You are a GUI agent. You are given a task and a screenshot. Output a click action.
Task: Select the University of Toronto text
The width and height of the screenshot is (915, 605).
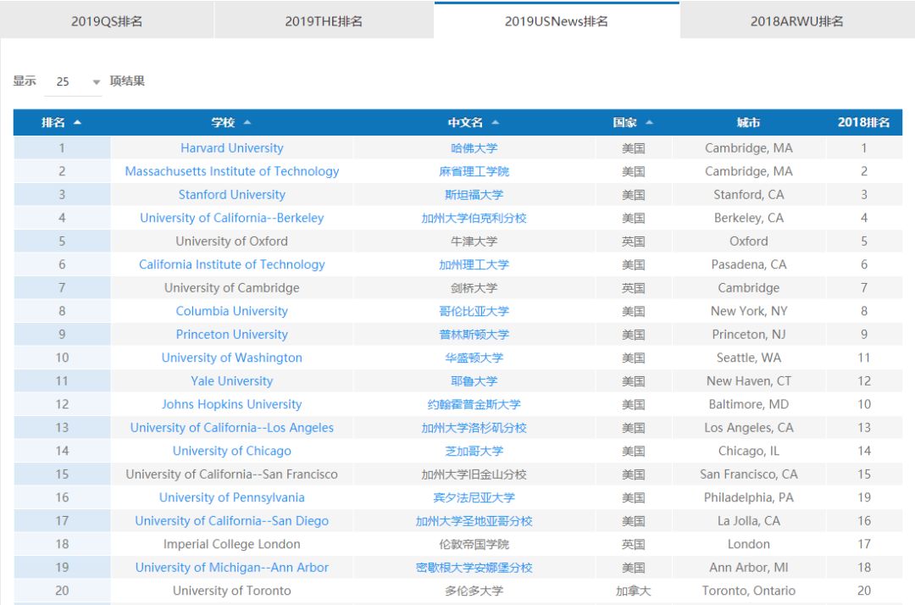tap(231, 591)
